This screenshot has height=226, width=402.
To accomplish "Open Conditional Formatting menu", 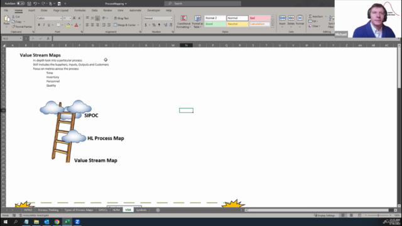I will [183, 22].
